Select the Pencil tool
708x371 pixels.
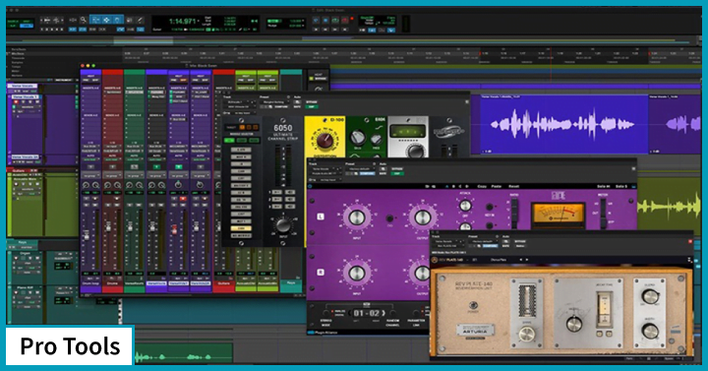tap(140, 20)
